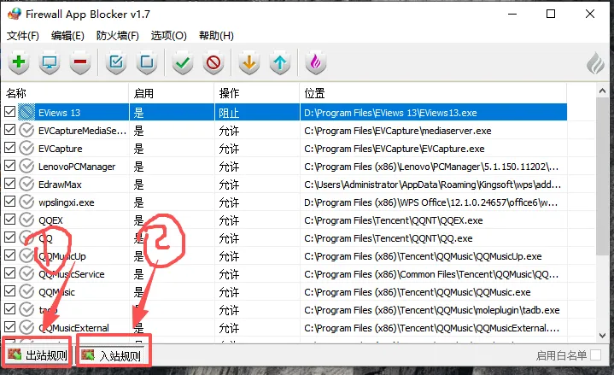Click the allow status icon beside QQMusicExternal
Screen dimensions: 614x375
26,327
